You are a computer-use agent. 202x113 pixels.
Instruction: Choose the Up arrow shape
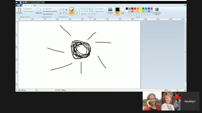point(92,11)
